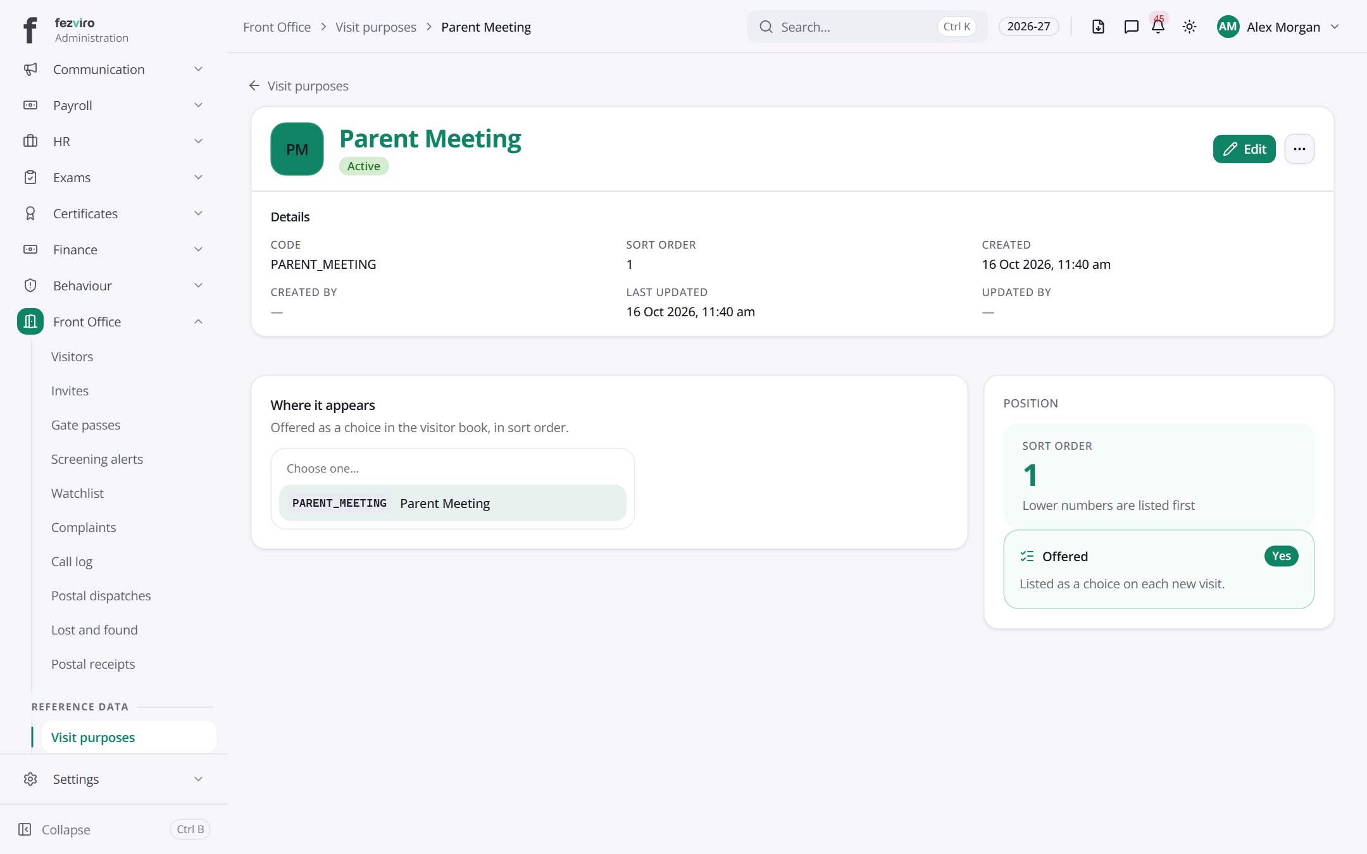Click the HR briefcase icon
This screenshot has height=854, width=1367.
point(30,142)
